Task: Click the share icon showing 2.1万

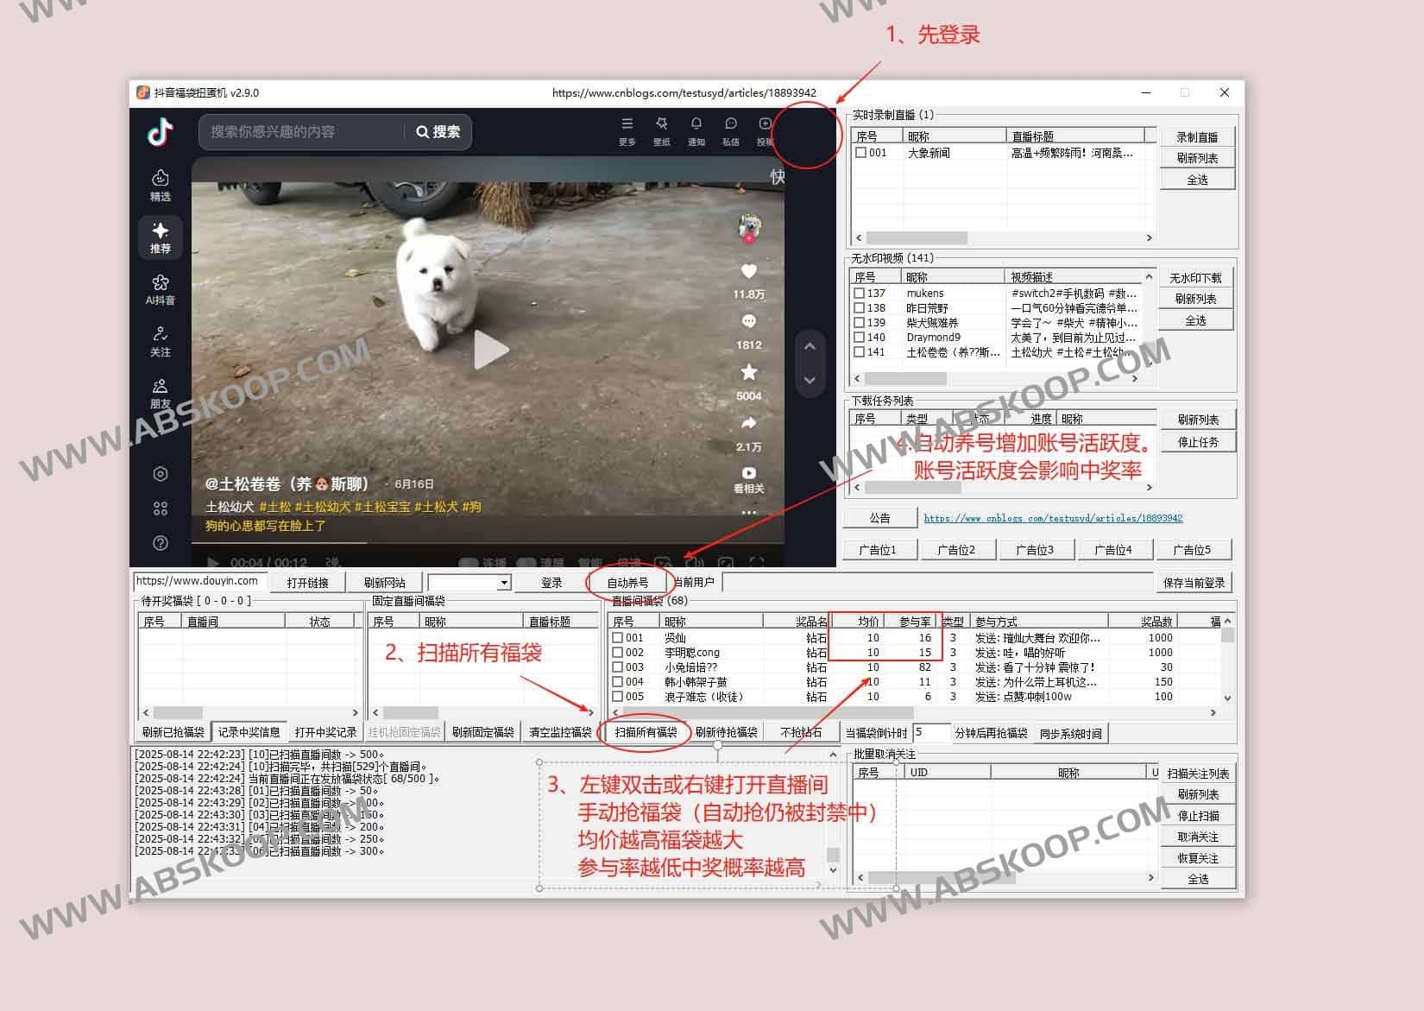Action: (749, 420)
